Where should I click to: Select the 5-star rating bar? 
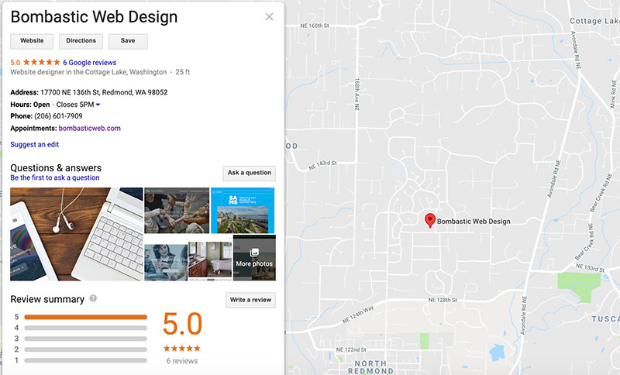[85, 317]
